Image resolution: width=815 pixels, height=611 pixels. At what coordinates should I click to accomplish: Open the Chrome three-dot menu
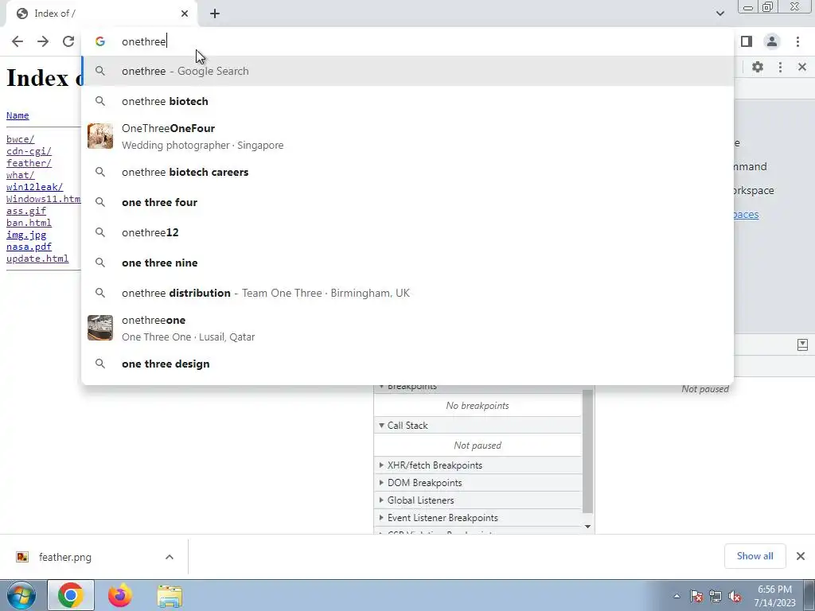coord(797,41)
